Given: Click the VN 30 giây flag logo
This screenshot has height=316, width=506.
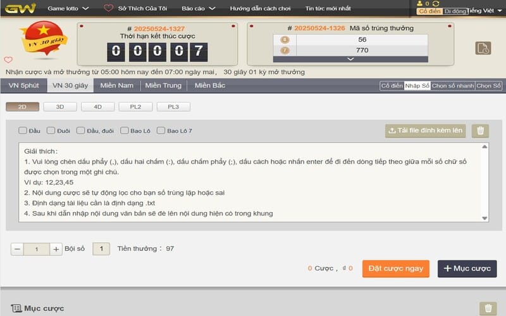Looking at the screenshot, I should point(44,39).
